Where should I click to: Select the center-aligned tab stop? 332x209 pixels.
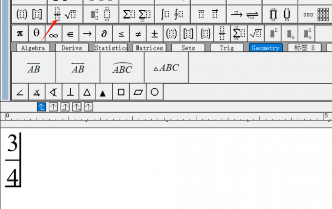pyautogui.click(x=54, y=107)
